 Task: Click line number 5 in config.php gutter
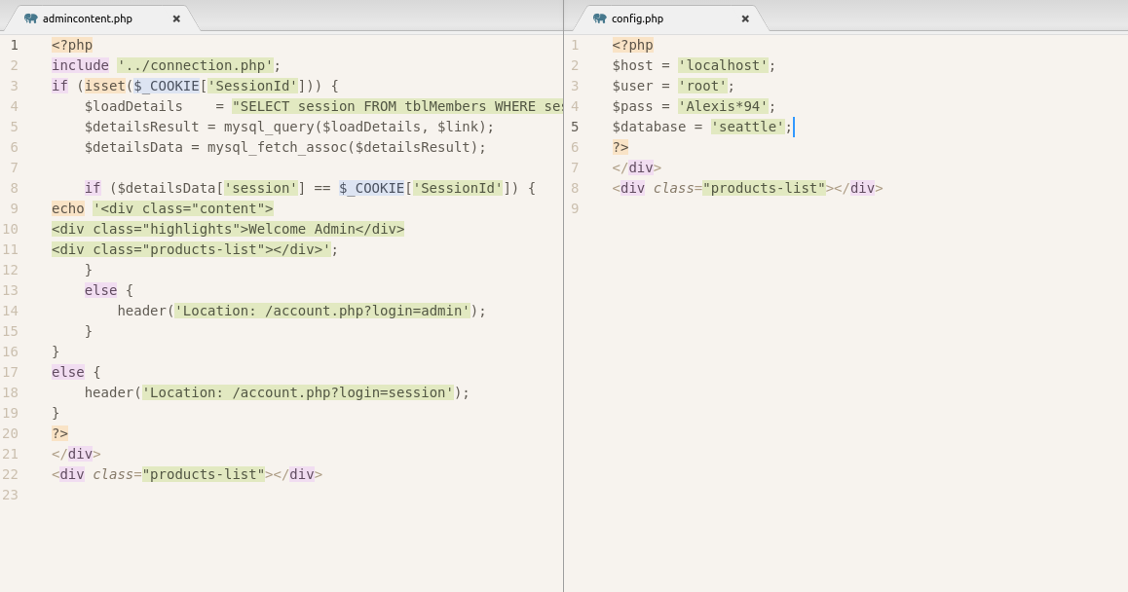[575, 127]
